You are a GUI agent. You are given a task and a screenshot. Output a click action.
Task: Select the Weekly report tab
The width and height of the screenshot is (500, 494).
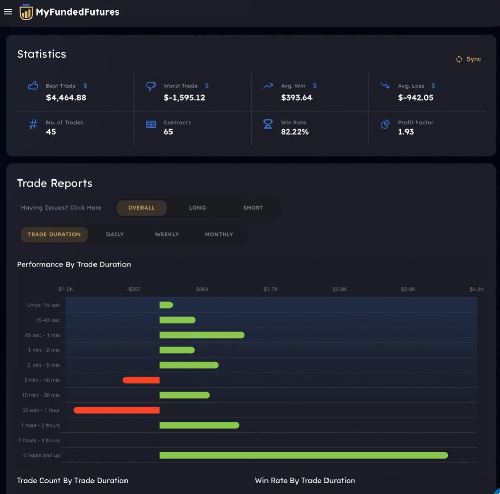point(167,234)
